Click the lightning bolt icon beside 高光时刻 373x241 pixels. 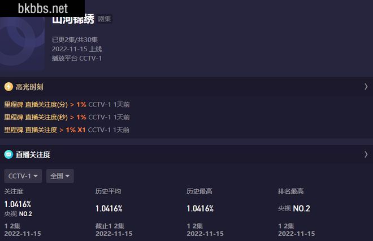pyautogui.click(x=8, y=87)
